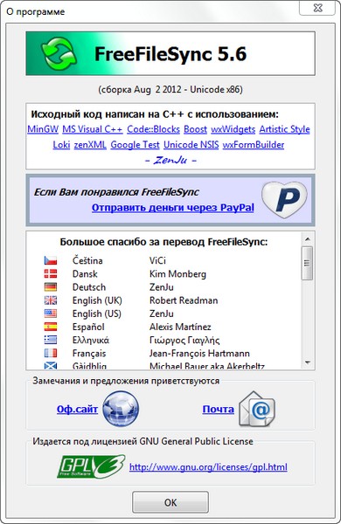This screenshot has height=524, width=341.
Task: Click translator name 'Robert Readman'
Action: coord(184,300)
